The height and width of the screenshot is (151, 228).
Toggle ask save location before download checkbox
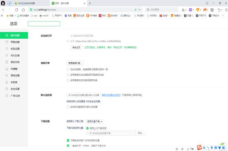click(68, 140)
